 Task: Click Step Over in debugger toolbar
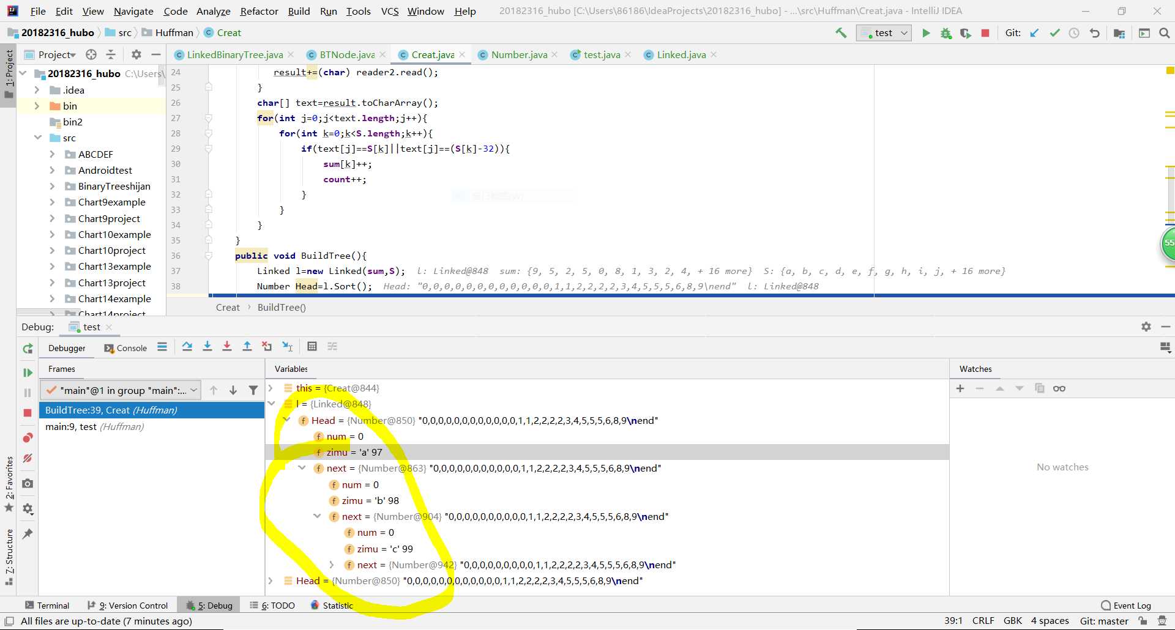[187, 347]
